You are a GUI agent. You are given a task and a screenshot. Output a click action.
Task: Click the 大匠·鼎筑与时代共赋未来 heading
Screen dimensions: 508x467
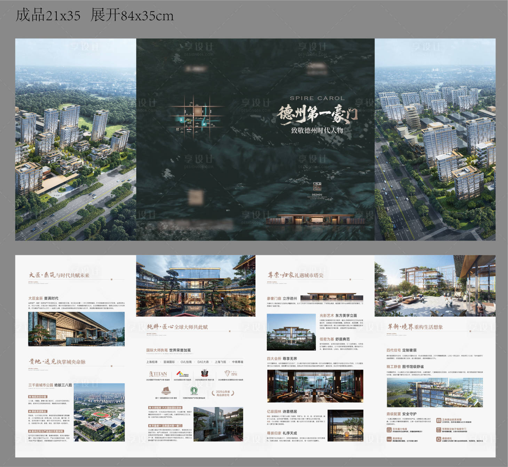(x=59, y=275)
